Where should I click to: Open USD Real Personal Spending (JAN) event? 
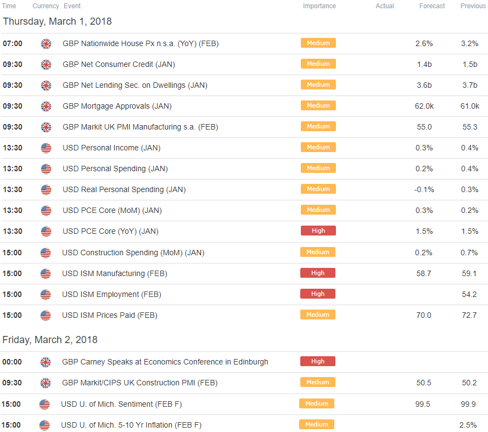point(124,189)
